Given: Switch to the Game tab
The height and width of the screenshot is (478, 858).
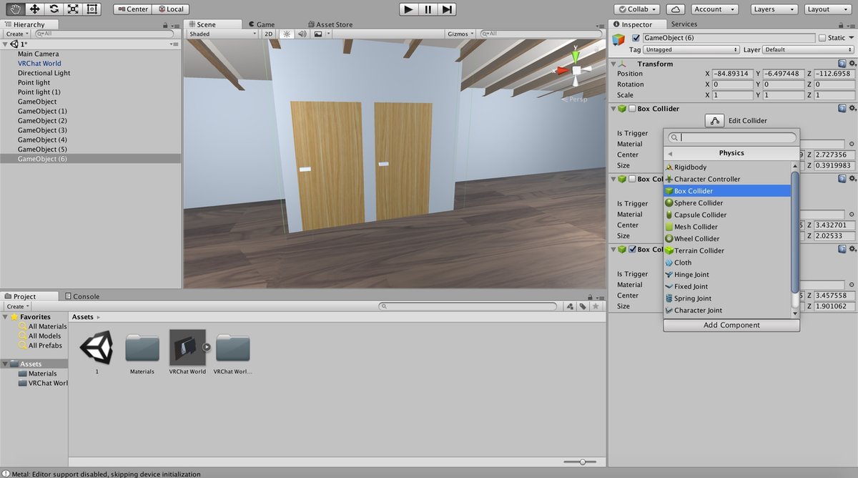Looking at the screenshot, I should [262, 24].
